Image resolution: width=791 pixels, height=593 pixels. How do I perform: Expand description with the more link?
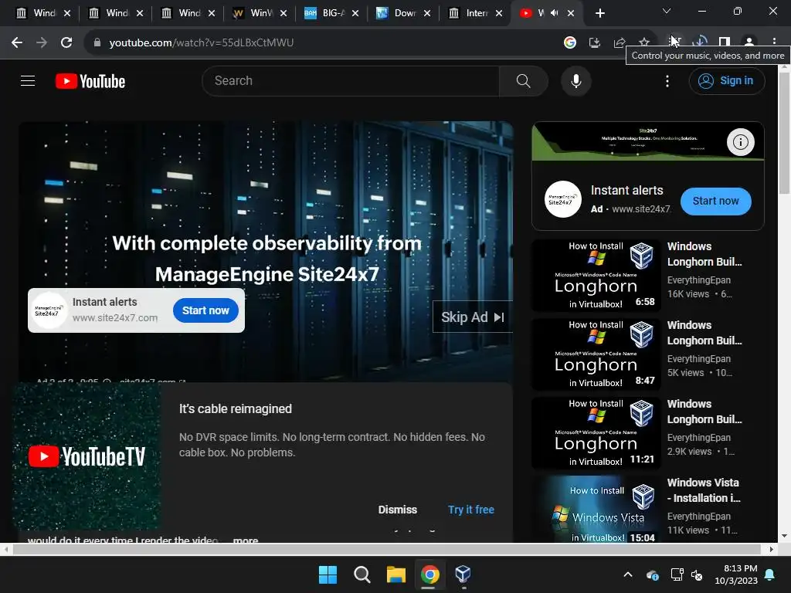coord(245,539)
